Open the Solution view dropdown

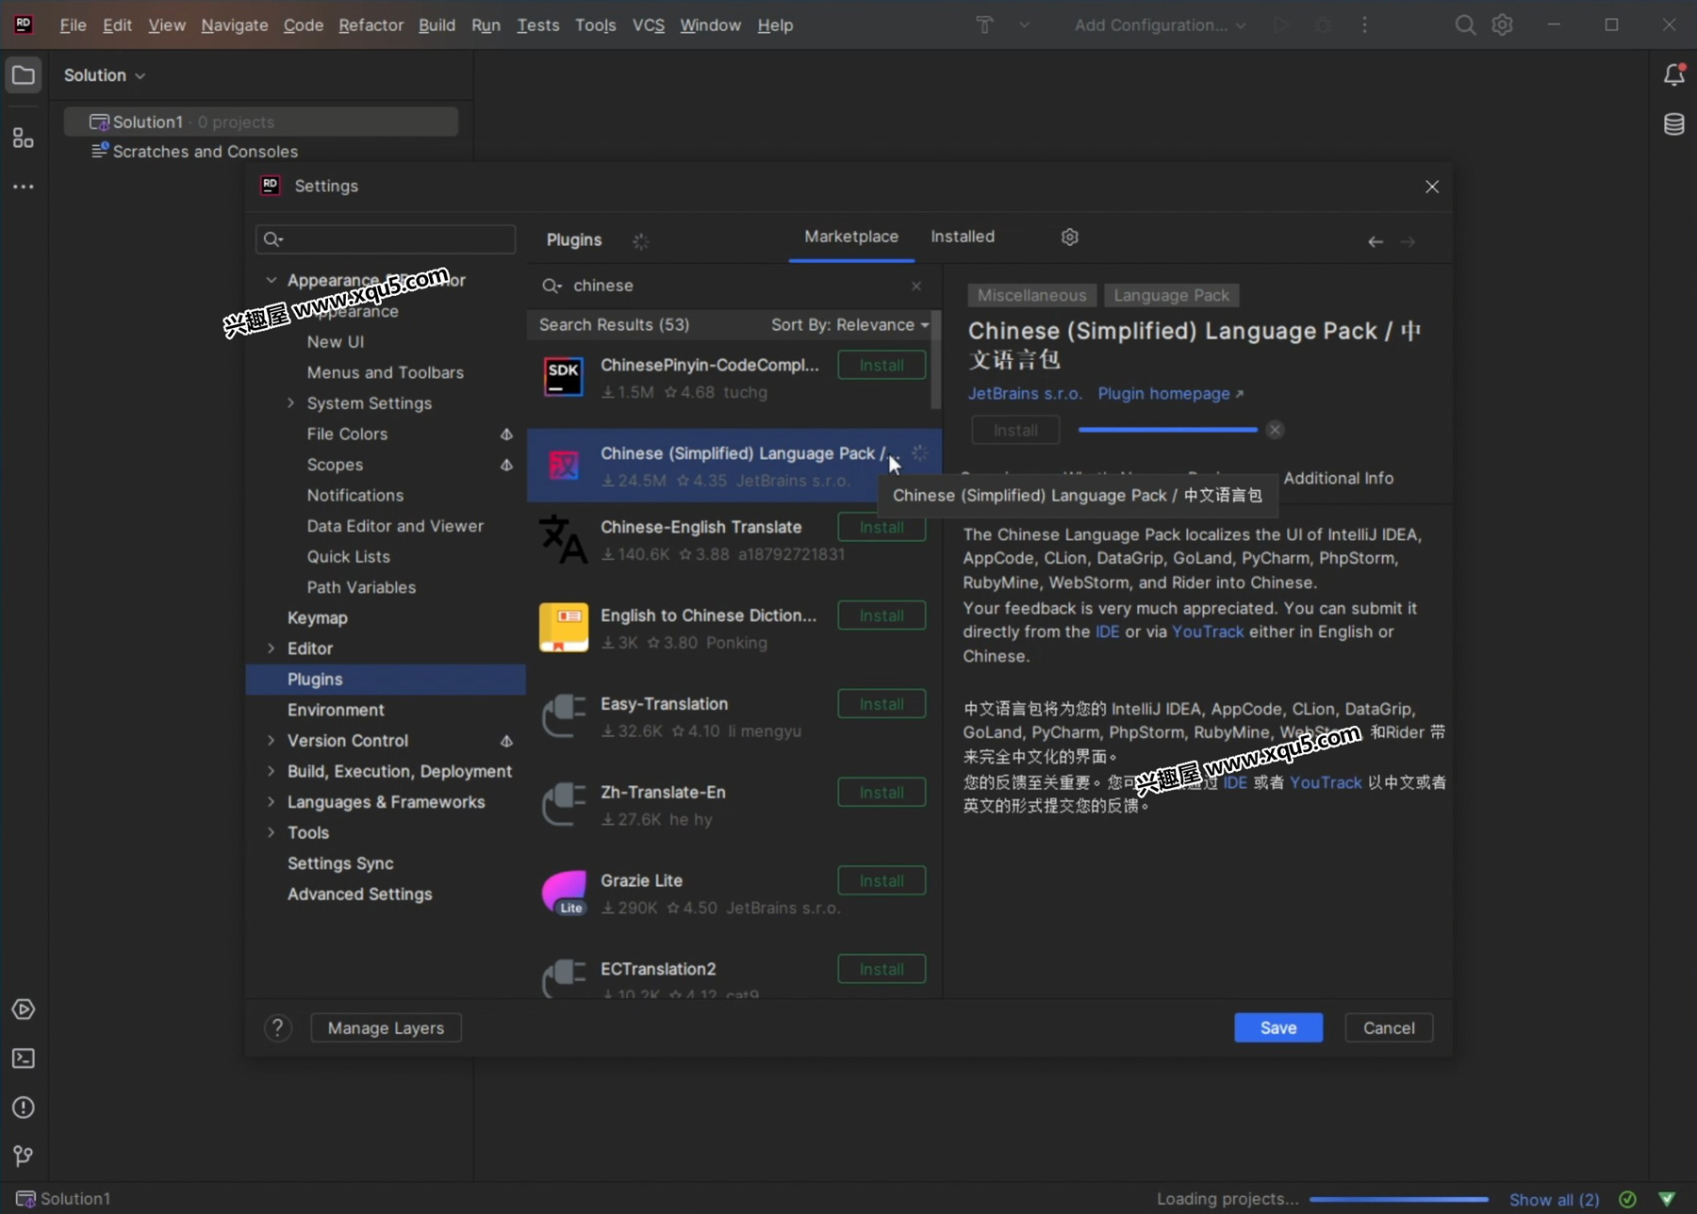pyautogui.click(x=104, y=75)
